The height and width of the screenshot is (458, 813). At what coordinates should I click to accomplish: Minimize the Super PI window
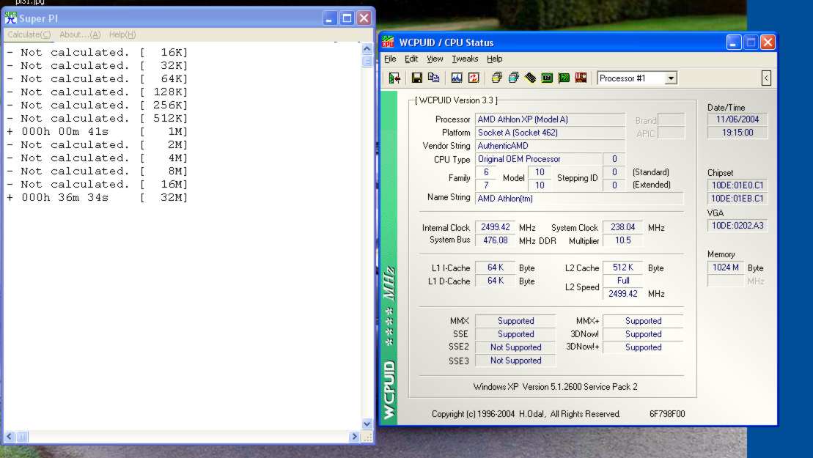[x=330, y=18]
